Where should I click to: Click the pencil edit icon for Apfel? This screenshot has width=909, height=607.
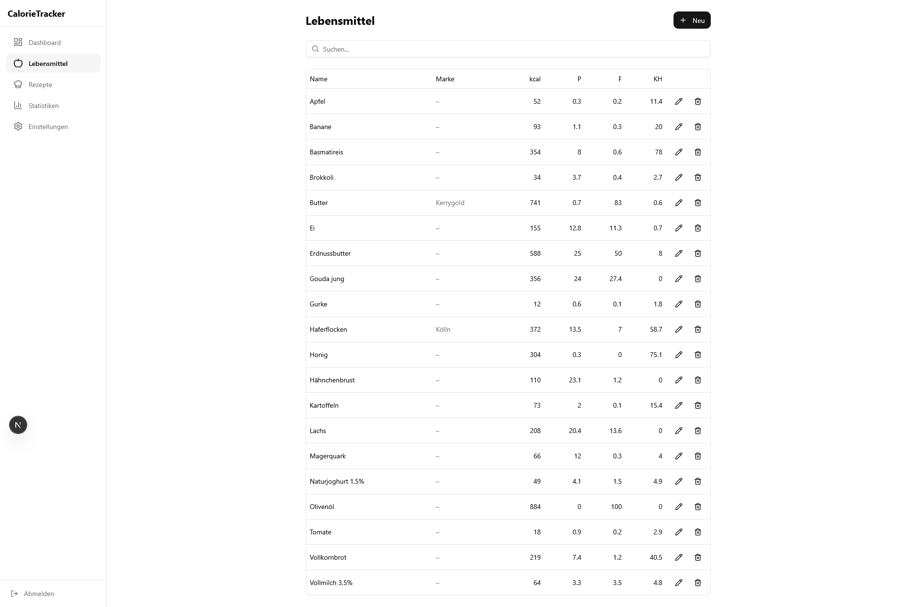click(x=679, y=101)
